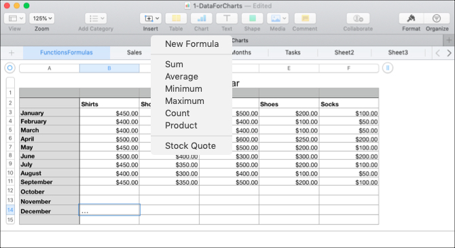455x248 pixels.
Task: Click April Shoes value $250.00
Action: coord(289,139)
